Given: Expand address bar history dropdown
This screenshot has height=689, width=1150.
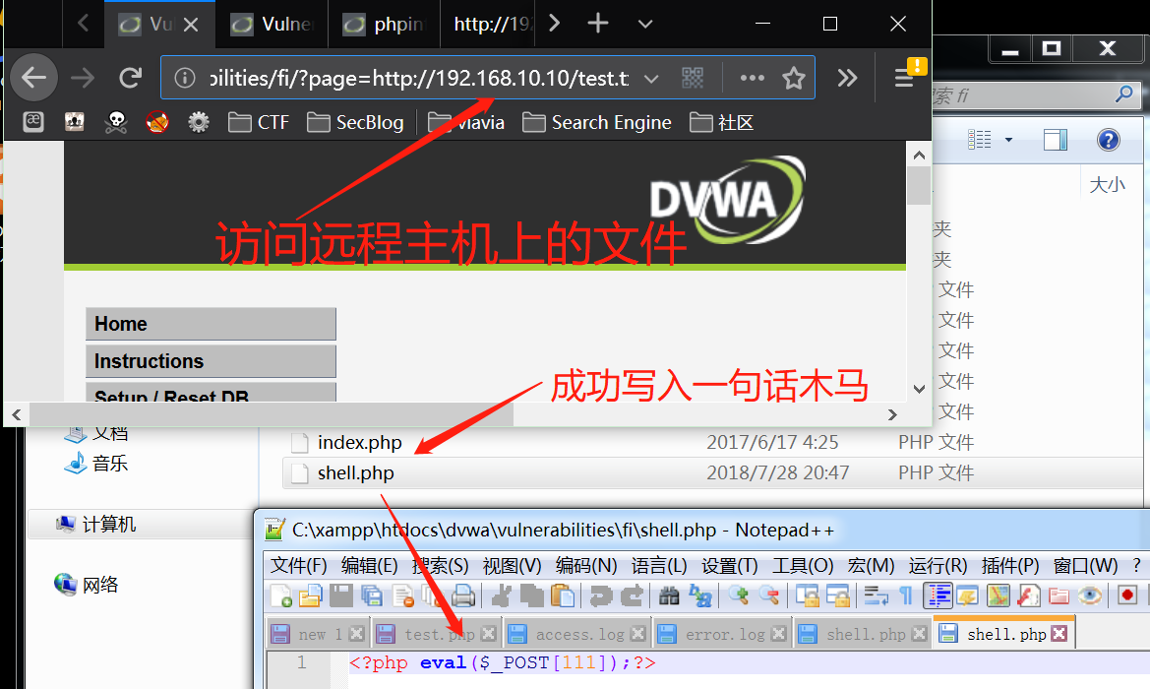Looking at the screenshot, I should 651,79.
